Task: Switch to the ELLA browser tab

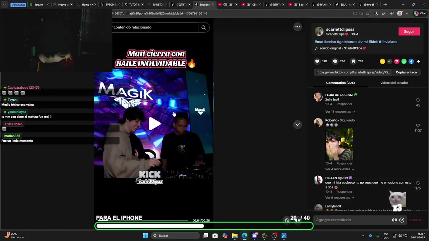Action: tap(345, 5)
